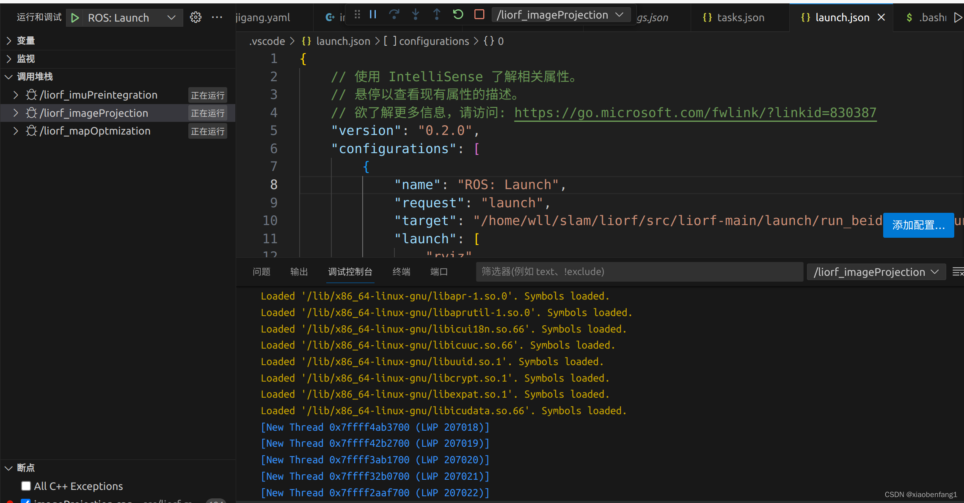The height and width of the screenshot is (503, 964).
Task: Click the New Thread LWP 207022 console line
Action: tap(375, 493)
